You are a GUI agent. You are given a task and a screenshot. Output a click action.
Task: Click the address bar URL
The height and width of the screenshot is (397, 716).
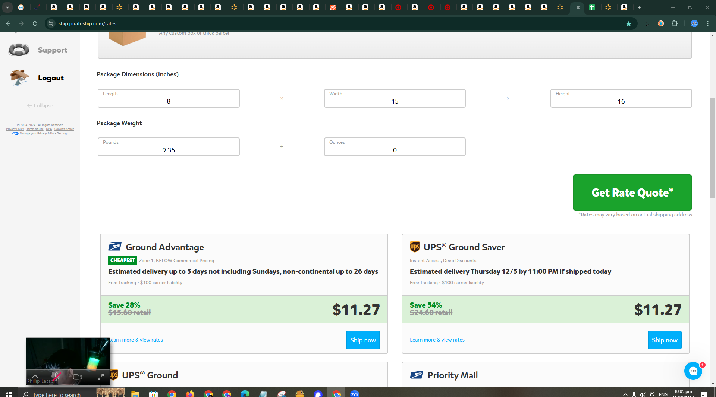pos(87,23)
